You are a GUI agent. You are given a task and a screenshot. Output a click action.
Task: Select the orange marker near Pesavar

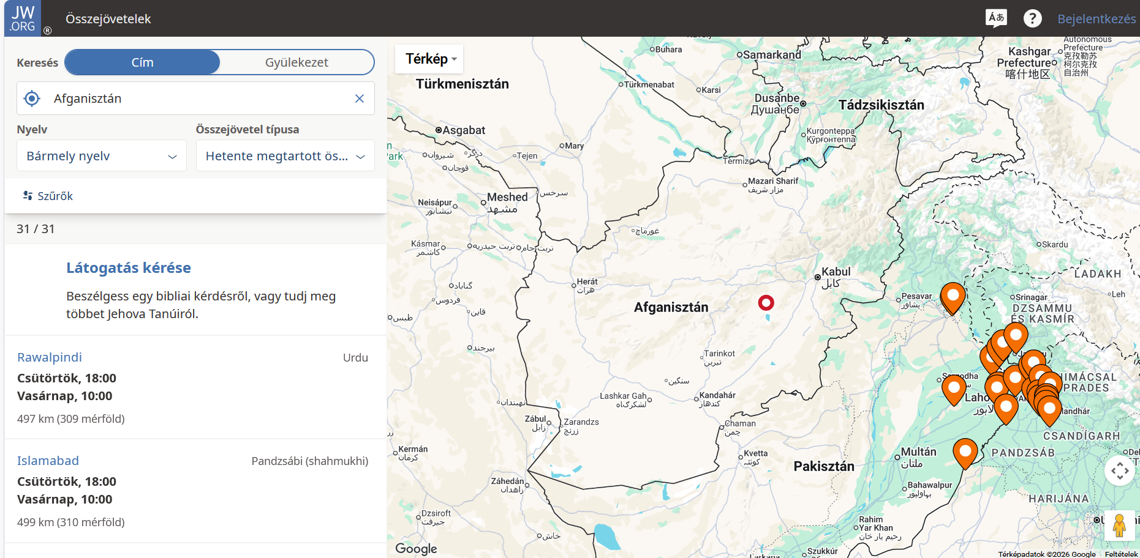953,298
